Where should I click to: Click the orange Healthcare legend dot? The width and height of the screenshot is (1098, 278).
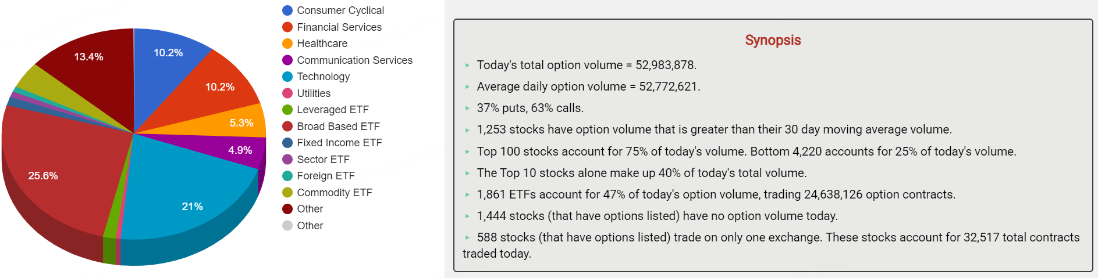(287, 44)
